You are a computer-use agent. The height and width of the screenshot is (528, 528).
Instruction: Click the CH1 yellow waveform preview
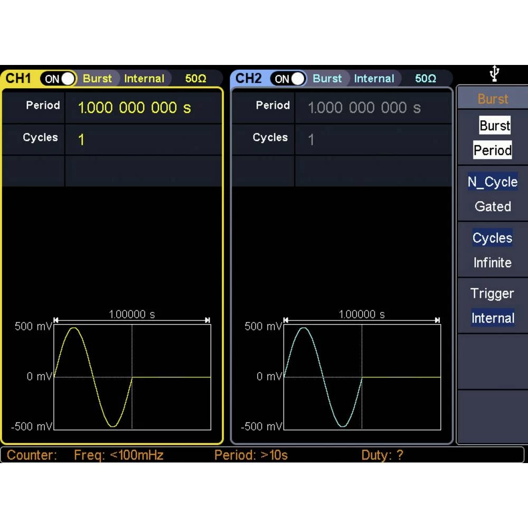tap(132, 376)
